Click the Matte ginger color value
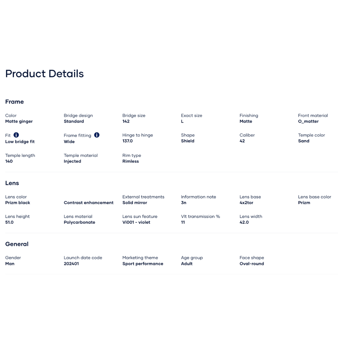338x338 pixels. [x=19, y=121]
